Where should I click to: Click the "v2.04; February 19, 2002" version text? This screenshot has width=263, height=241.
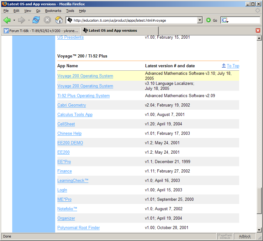click(167, 105)
